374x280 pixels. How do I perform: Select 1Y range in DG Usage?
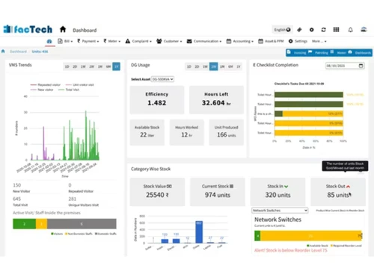(239, 66)
